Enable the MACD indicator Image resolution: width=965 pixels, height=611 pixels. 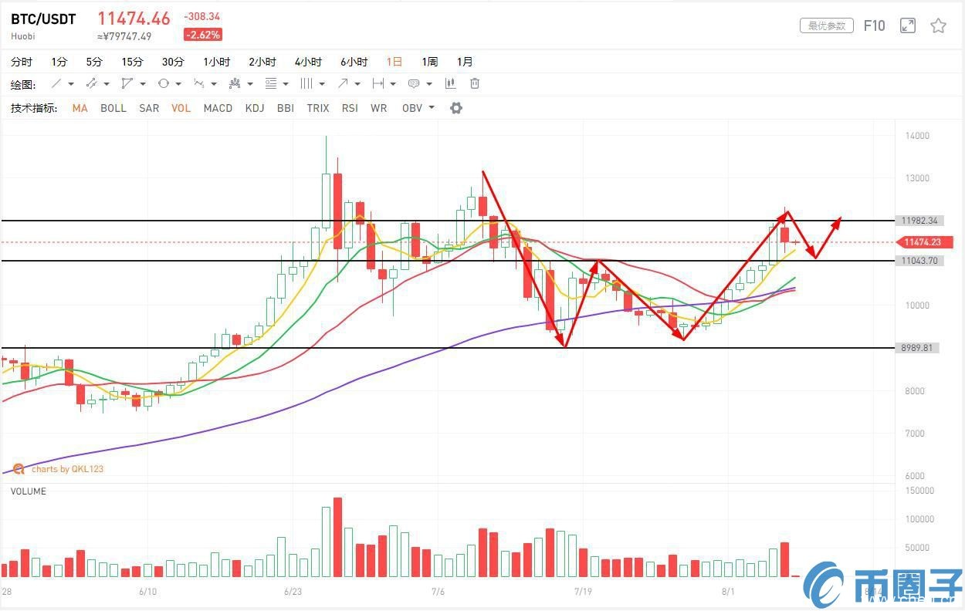(x=218, y=108)
